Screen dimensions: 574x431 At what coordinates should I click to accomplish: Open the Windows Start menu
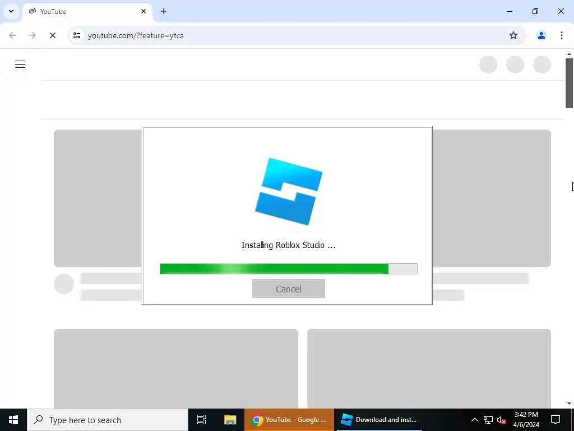pos(13,420)
